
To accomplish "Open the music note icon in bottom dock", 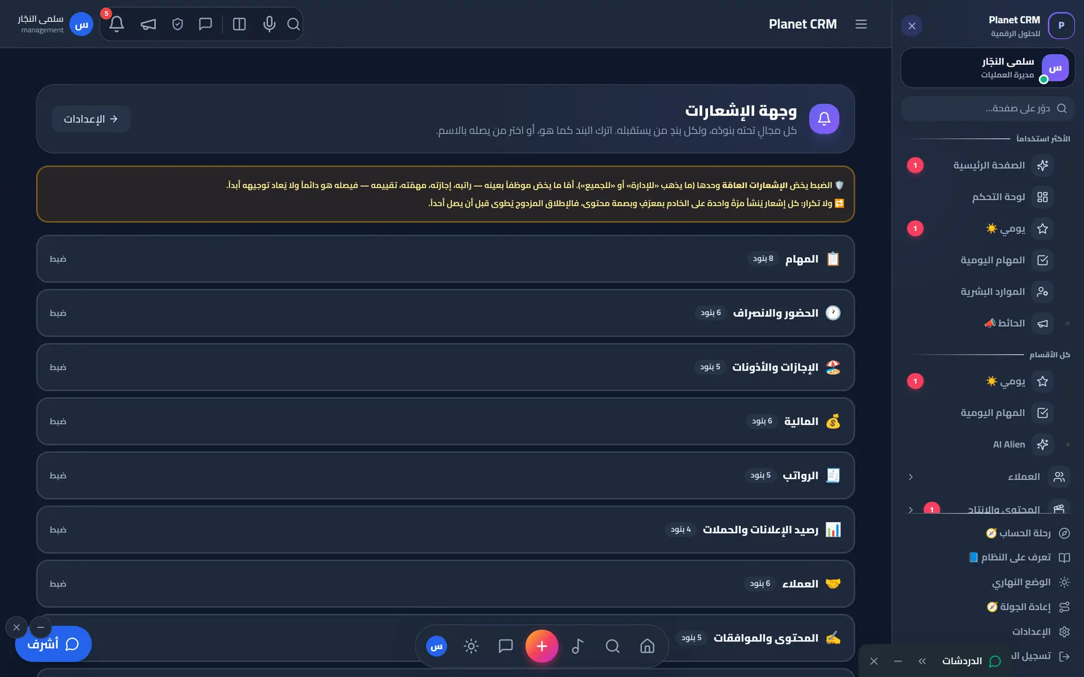I will click(x=578, y=646).
